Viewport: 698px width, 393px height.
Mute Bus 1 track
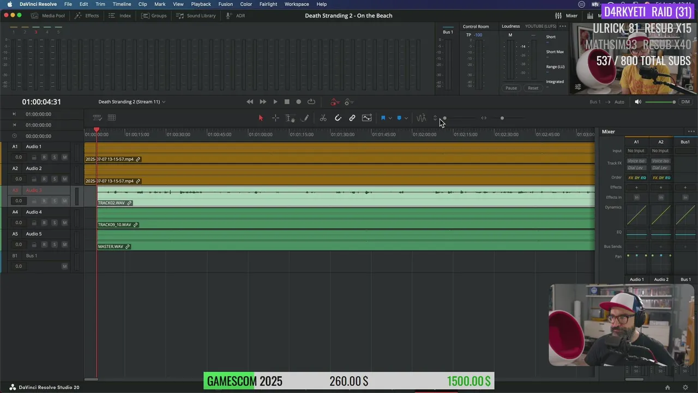(64, 266)
